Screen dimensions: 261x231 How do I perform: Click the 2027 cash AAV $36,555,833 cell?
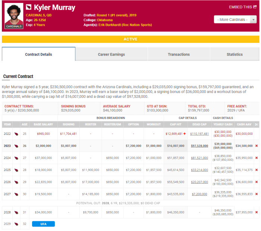pyautogui.click(x=244, y=194)
